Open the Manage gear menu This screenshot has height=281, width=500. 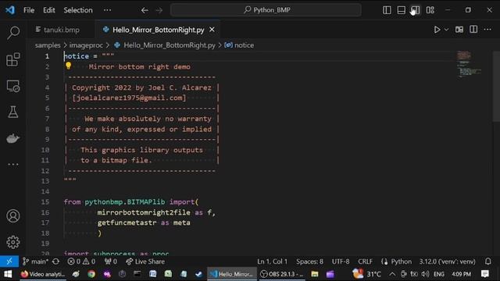13,242
